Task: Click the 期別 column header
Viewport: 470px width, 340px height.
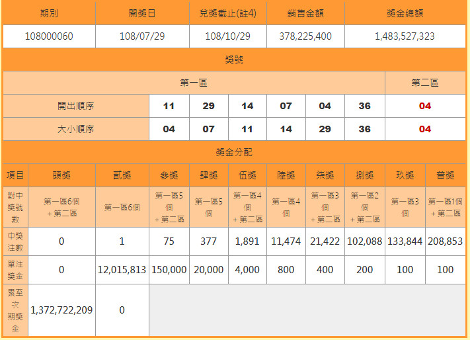Action: coord(48,13)
